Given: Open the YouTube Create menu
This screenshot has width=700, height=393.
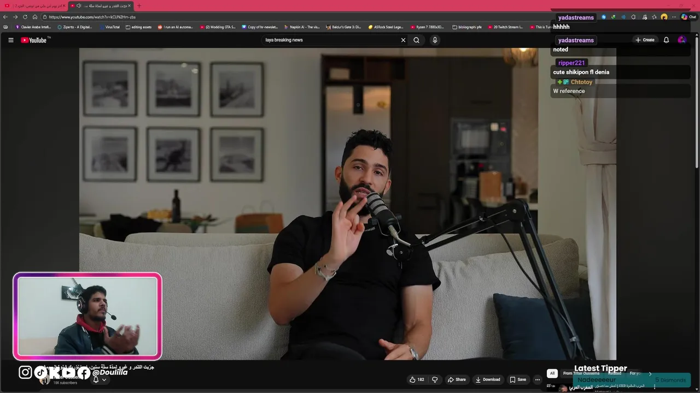Looking at the screenshot, I should pyautogui.click(x=645, y=40).
